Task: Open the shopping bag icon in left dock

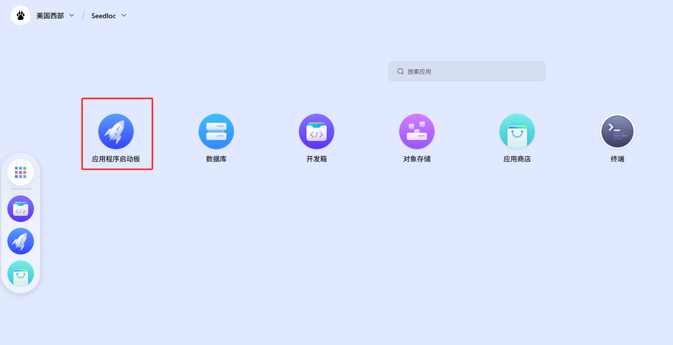Action: coord(21,274)
